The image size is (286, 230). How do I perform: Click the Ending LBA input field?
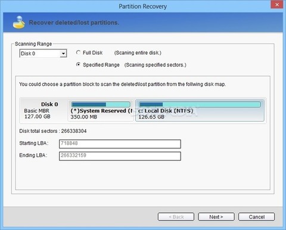(120, 156)
